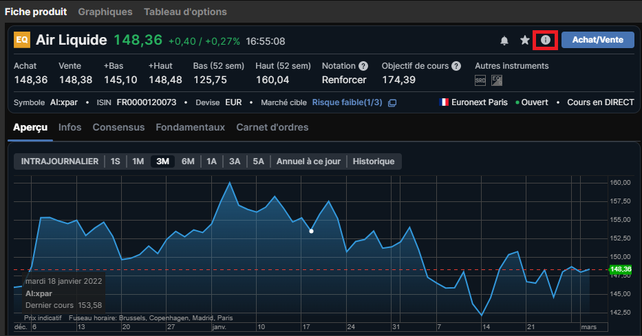Click the timestamp 16:55:08
The width and height of the screenshot is (642, 336).
tap(266, 41)
